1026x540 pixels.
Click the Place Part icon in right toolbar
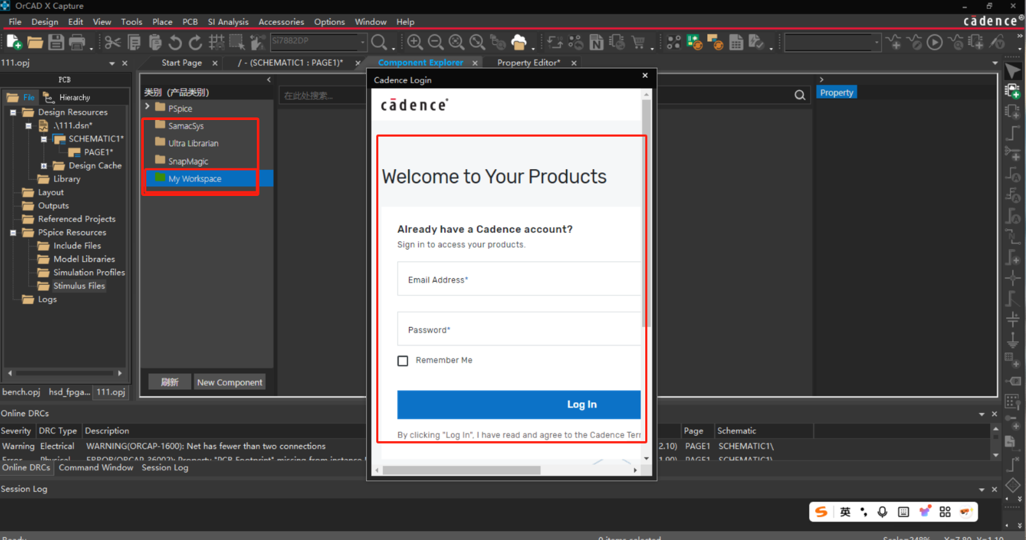[1013, 91]
